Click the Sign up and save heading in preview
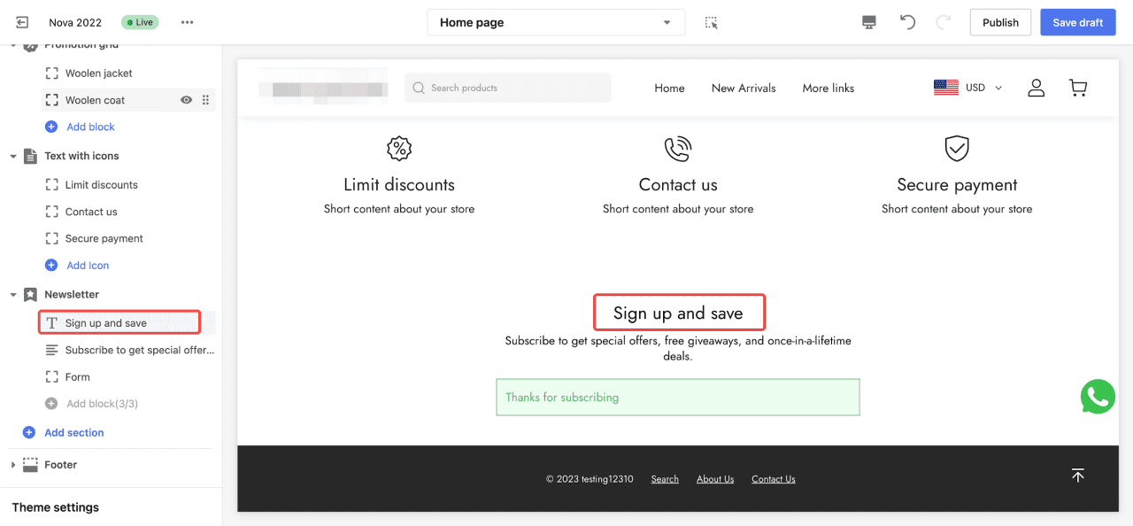Viewport: 1133px width, 526px height. pos(678,313)
